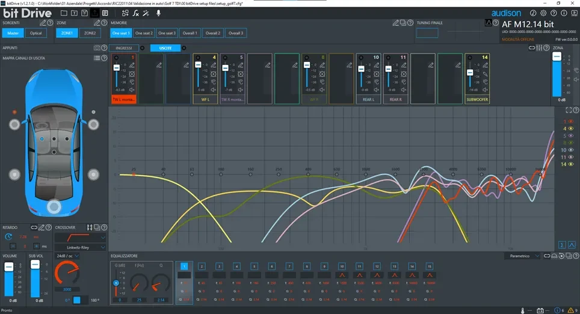This screenshot has width=580, height=314.
Task: Open the Parametrico equalizer type dropdown
Action: click(x=522, y=256)
